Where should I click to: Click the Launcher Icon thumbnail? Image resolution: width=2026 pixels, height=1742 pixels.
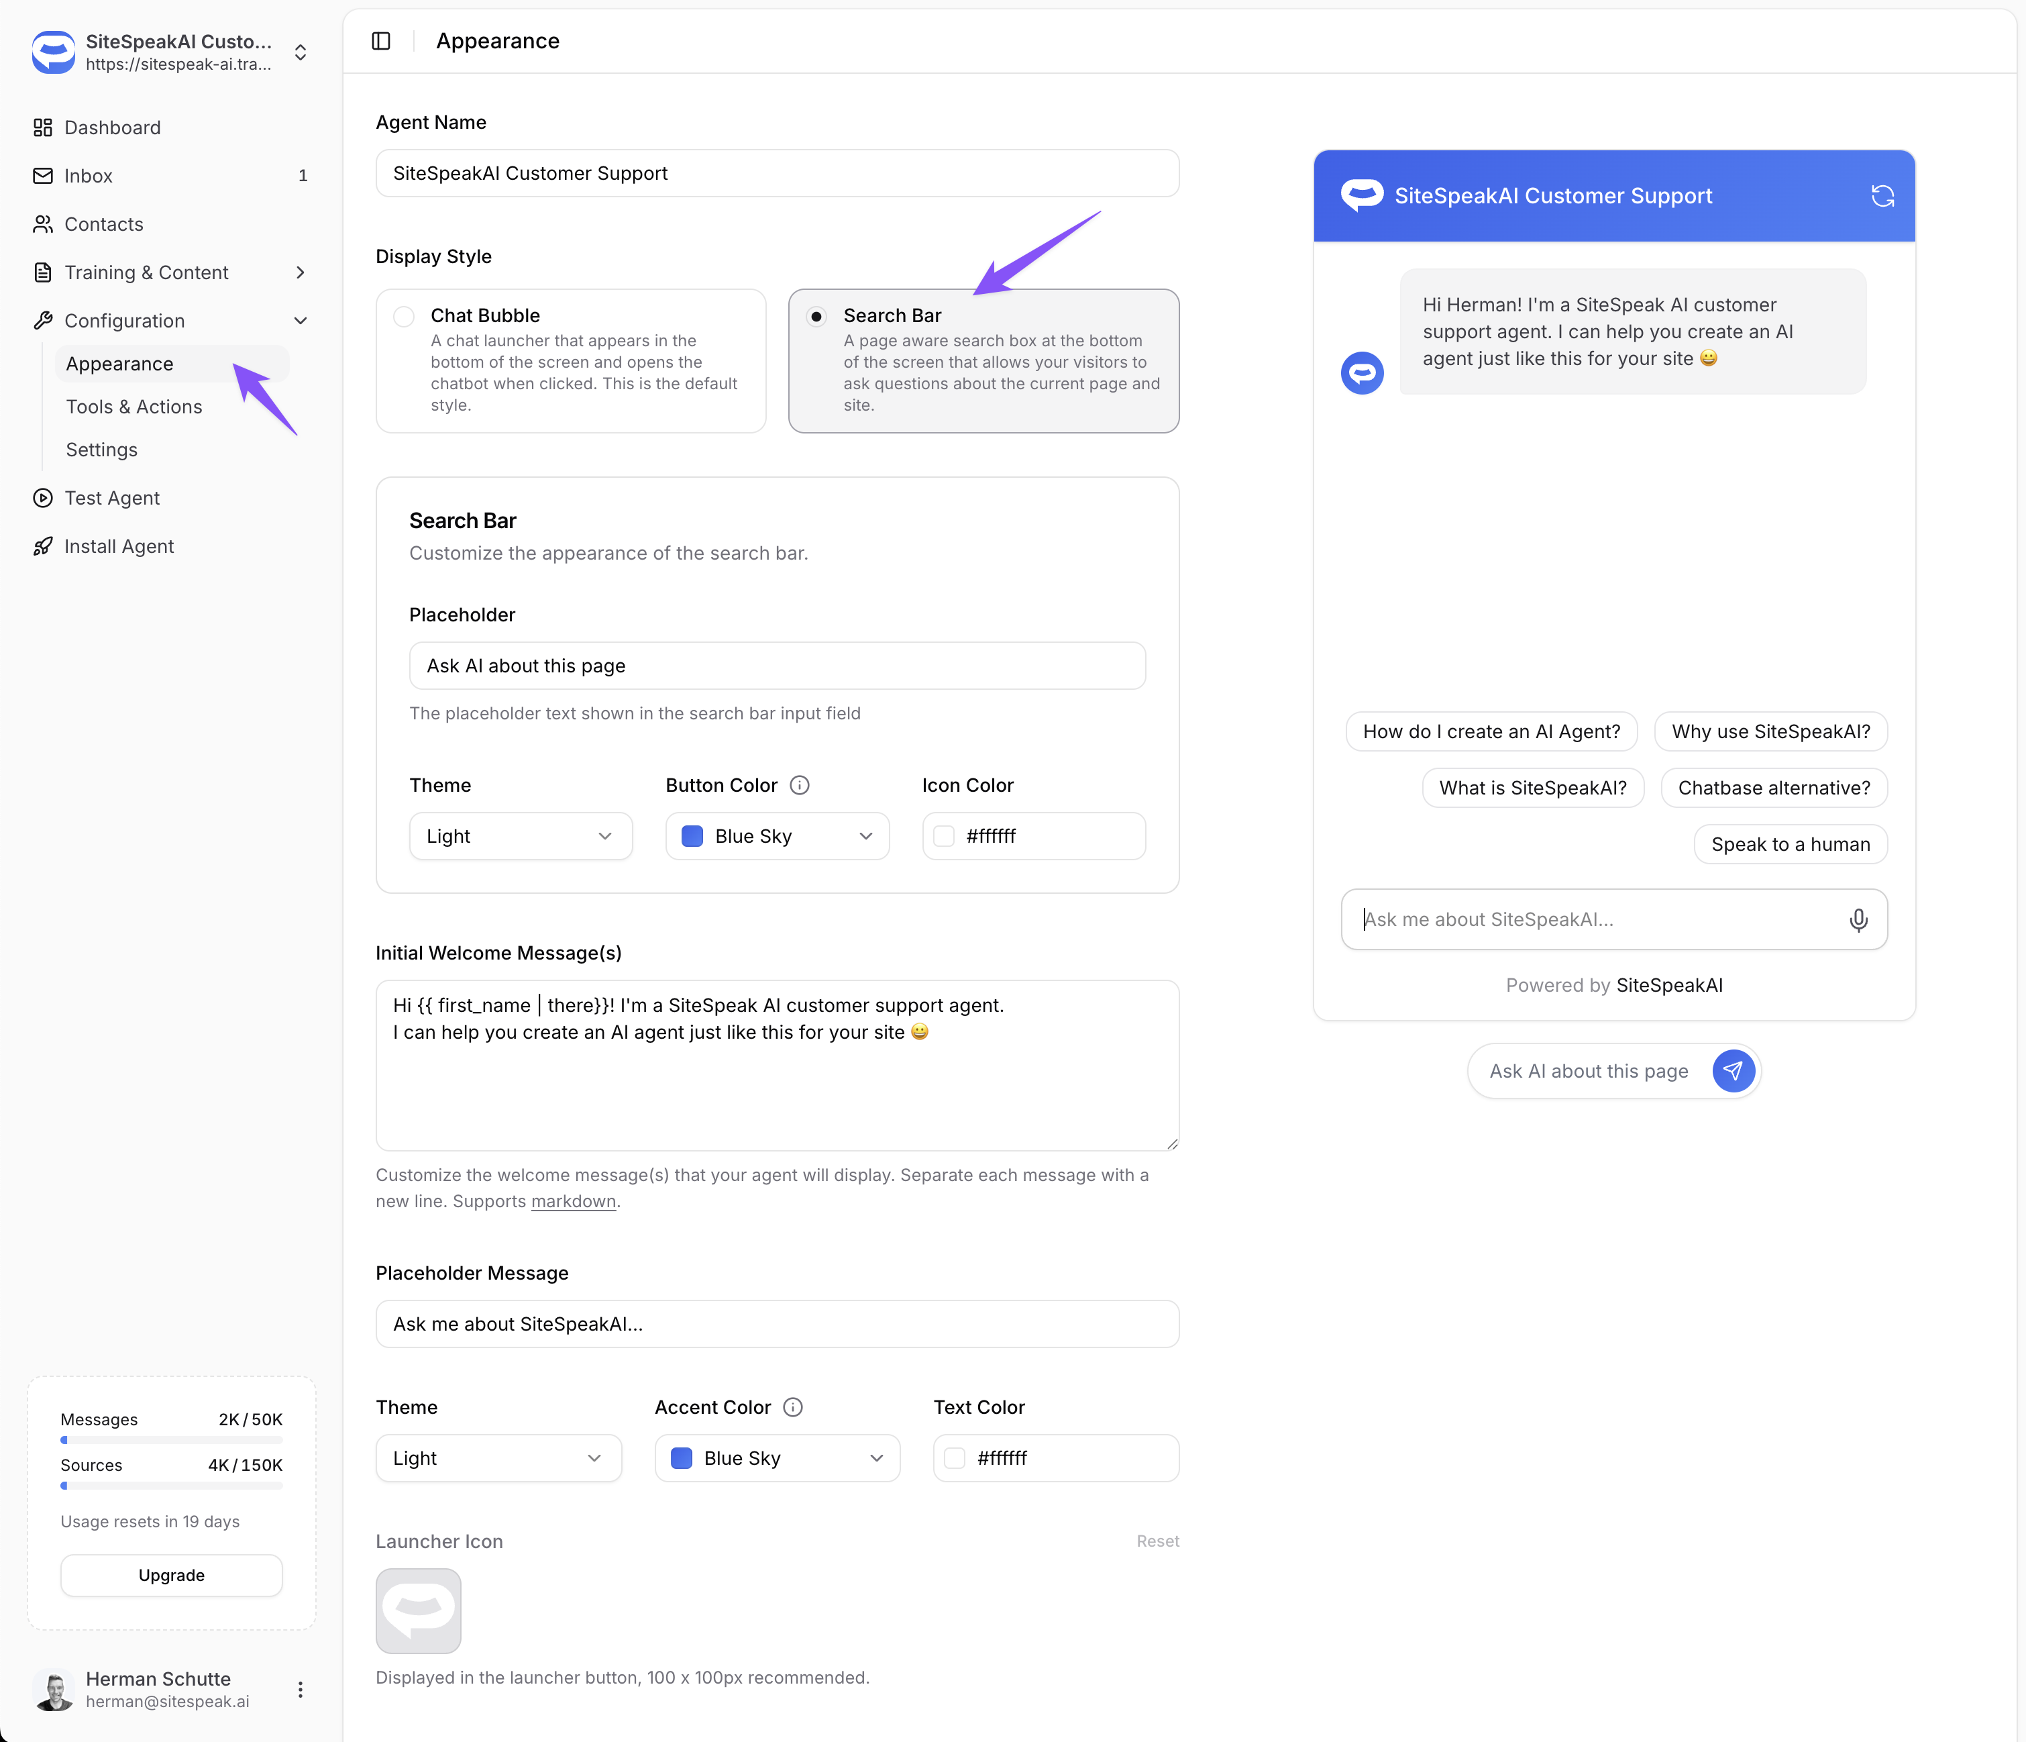[419, 1611]
